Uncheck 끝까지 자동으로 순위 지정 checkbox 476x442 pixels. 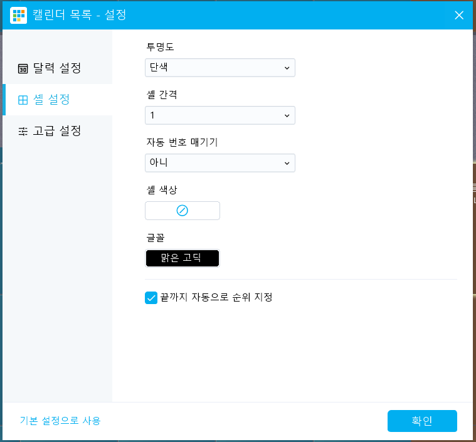pyautogui.click(x=151, y=298)
